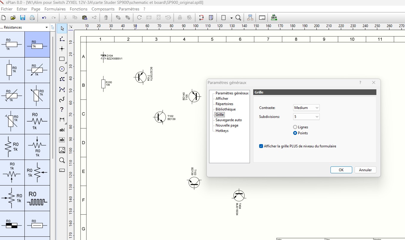Screen dimensions: 405x240
Task: Select 'Sauvegarde auto' in the settings tree
Action: click(x=229, y=120)
